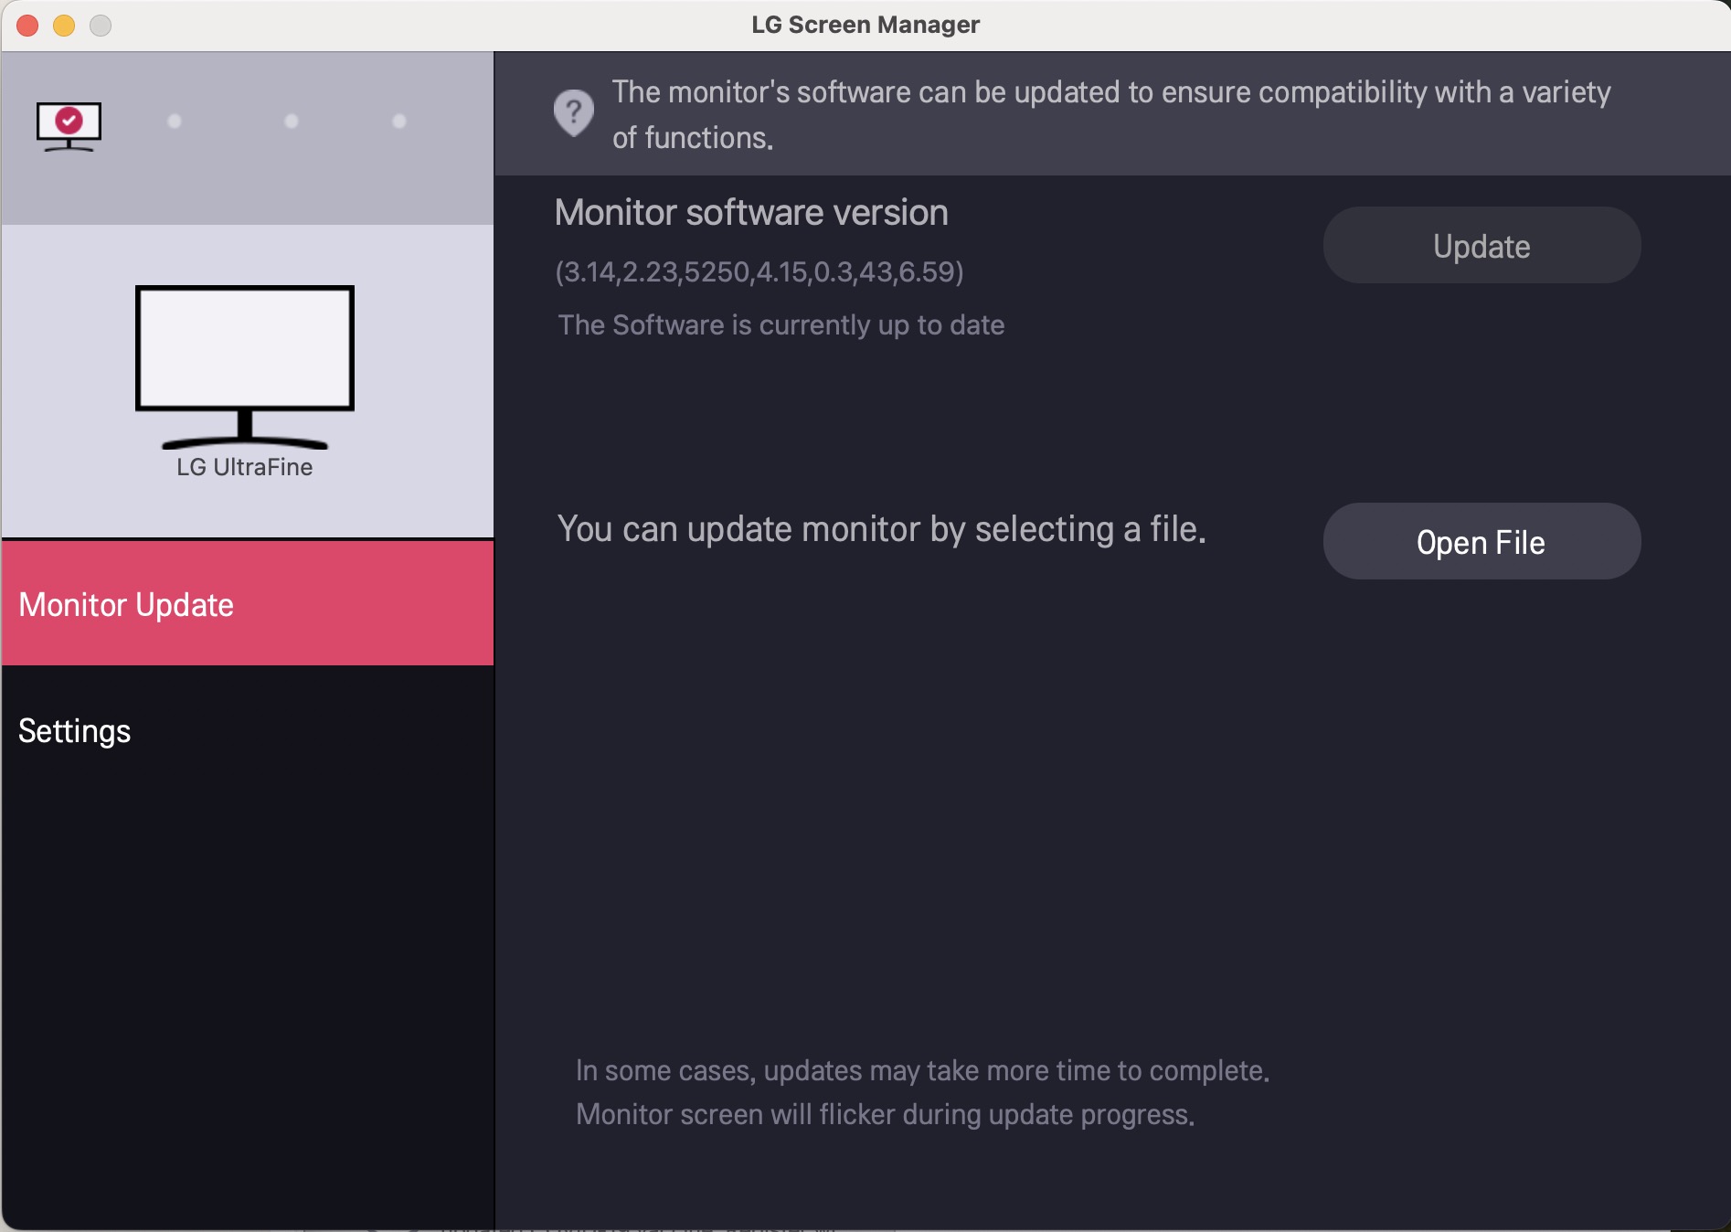1731x1232 pixels.
Task: Click the 'Monitor screen will flicker' note
Action: 886,1115
